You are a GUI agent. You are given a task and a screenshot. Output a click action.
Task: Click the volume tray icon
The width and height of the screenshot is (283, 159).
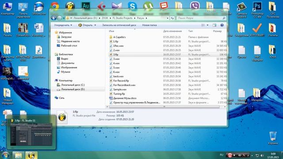[x=262, y=155]
